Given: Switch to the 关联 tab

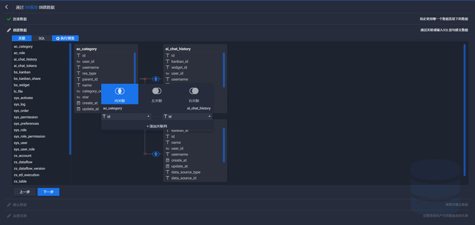Looking at the screenshot, I should [21, 38].
